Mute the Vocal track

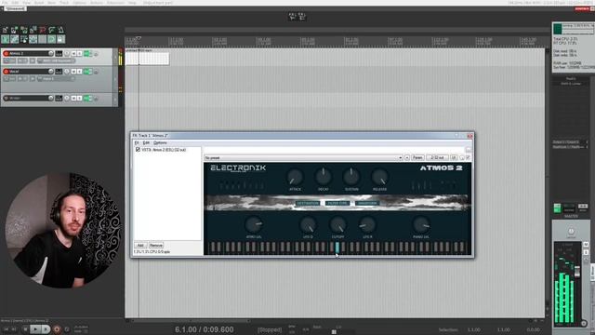[x=73, y=72]
